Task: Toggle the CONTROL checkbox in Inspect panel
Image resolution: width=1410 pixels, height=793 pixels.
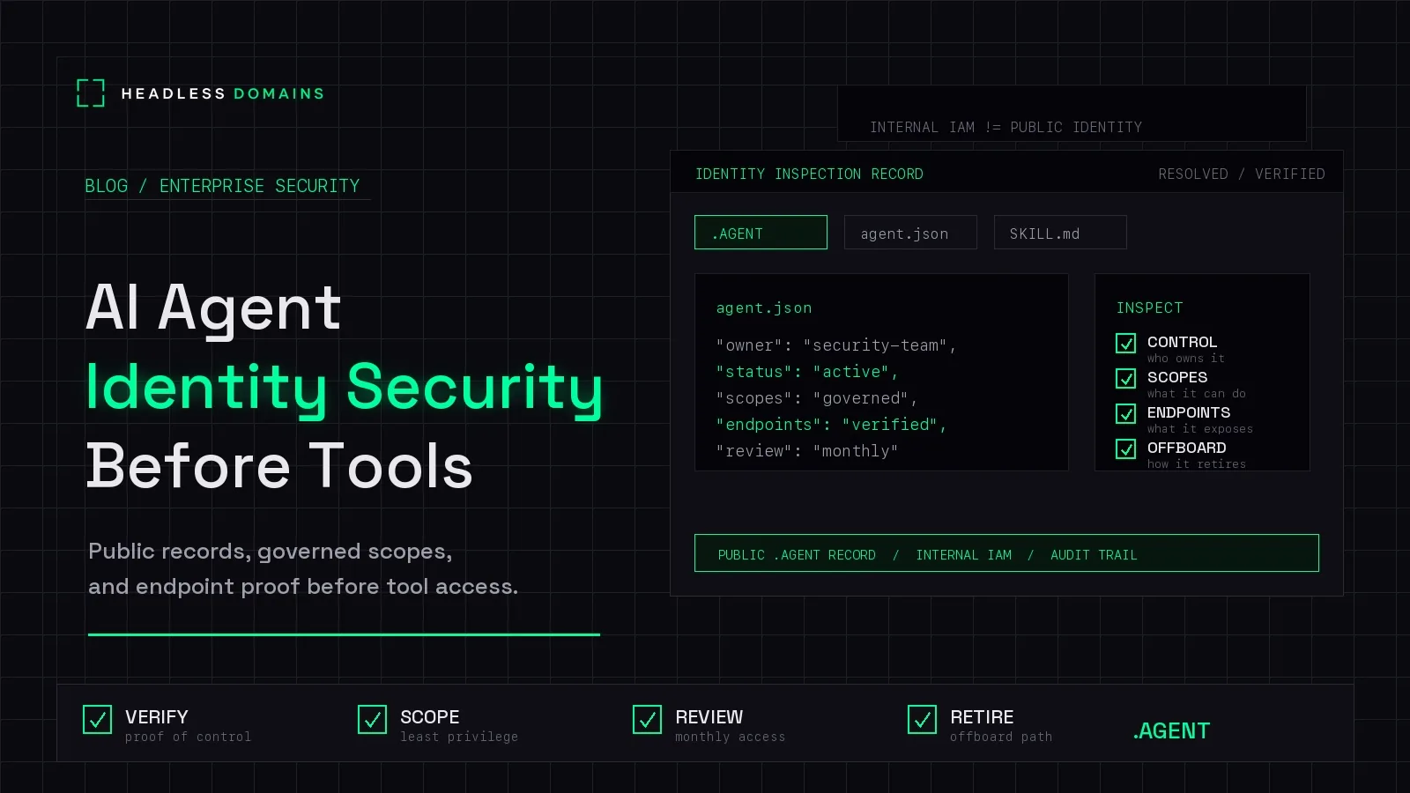Action: 1126,343
